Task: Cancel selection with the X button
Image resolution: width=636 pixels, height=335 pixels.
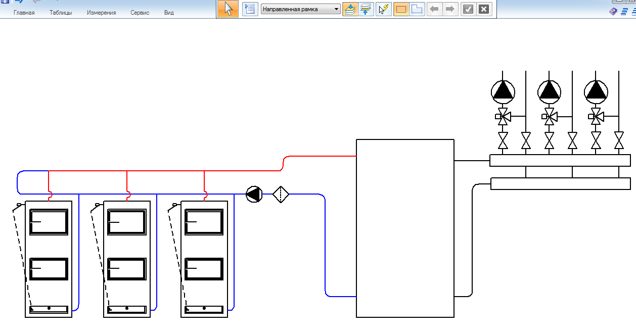Action: pos(484,9)
